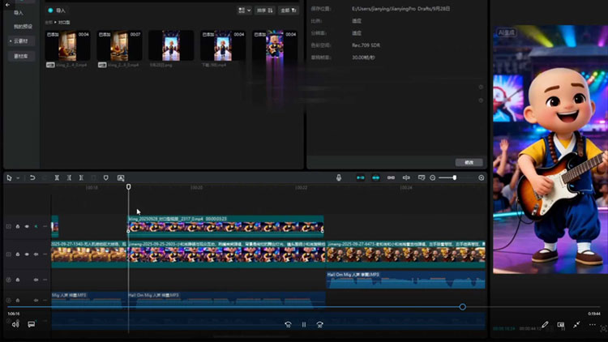Toggle visibility eye on top video track
The image size is (608, 342).
27,226
